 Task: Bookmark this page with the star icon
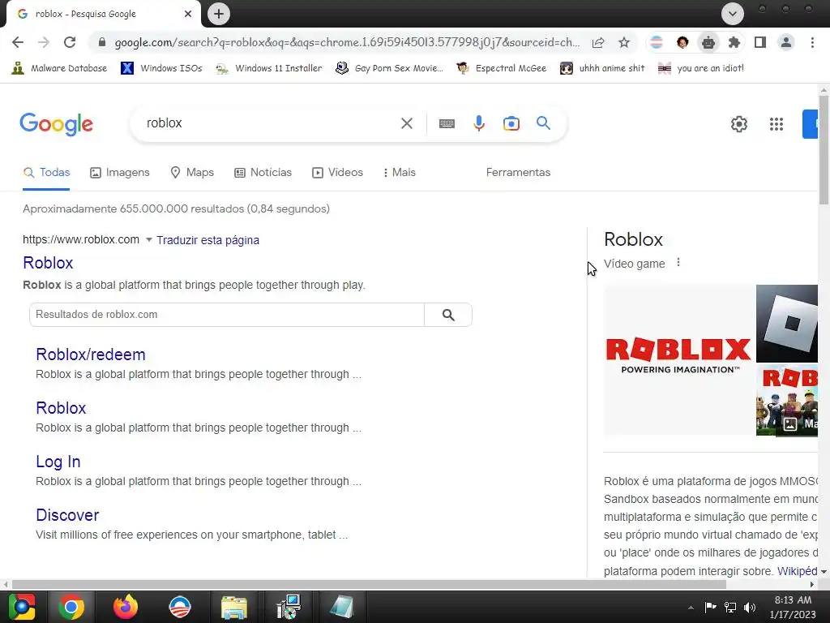tap(624, 42)
